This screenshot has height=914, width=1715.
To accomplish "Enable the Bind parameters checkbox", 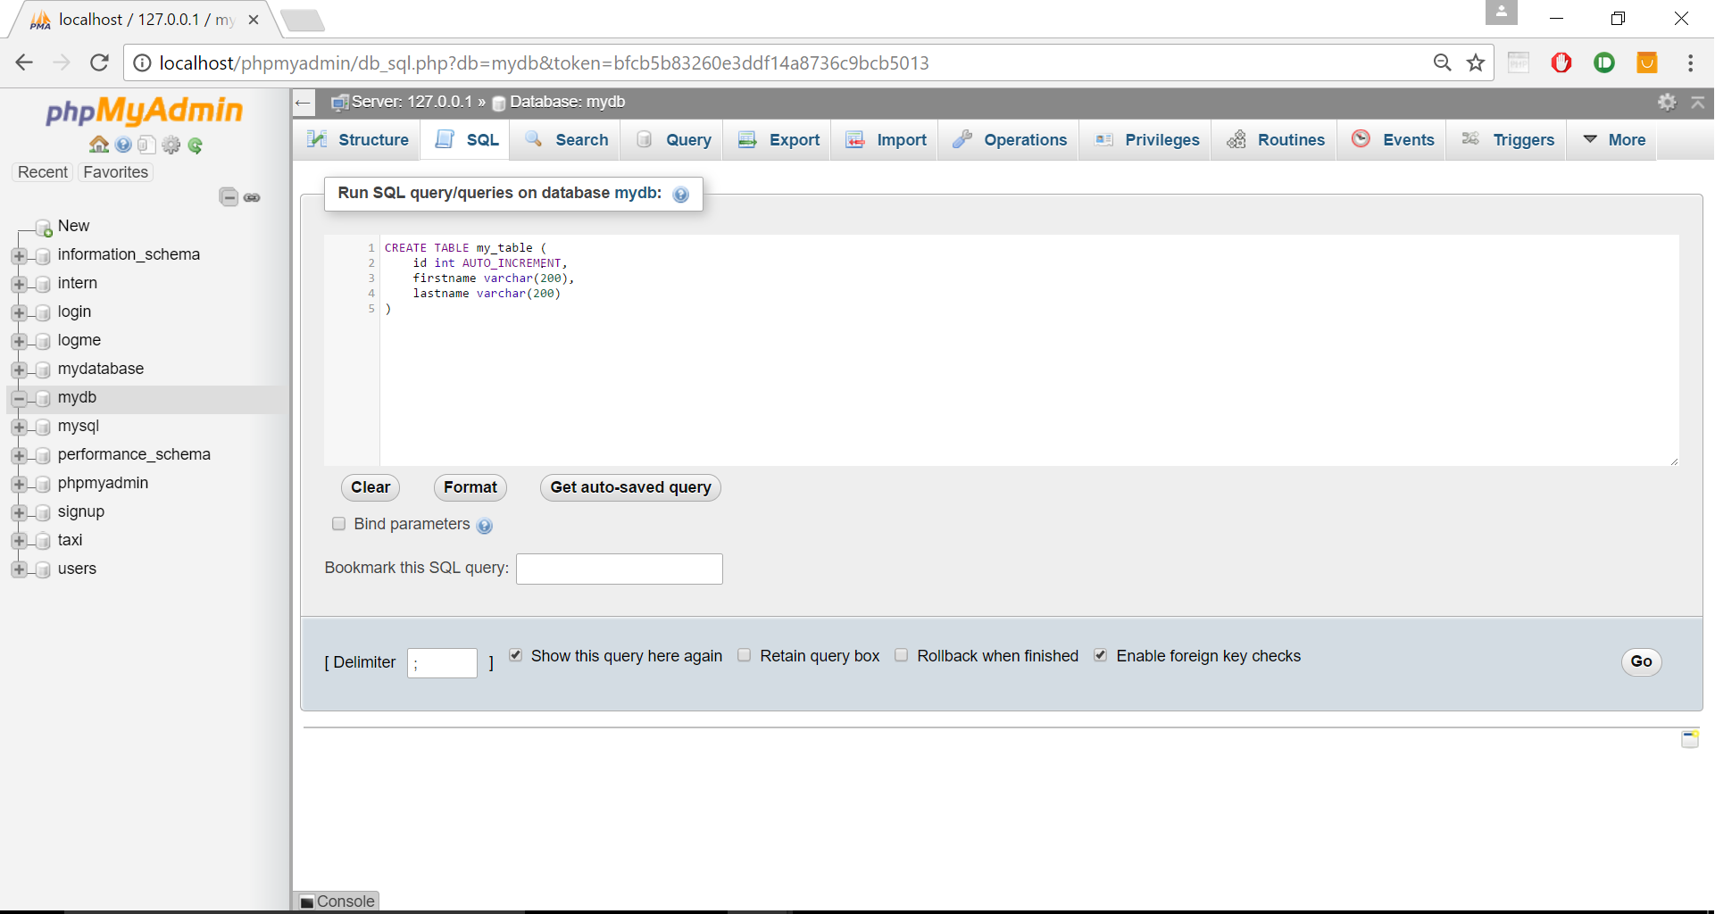I will (x=338, y=524).
